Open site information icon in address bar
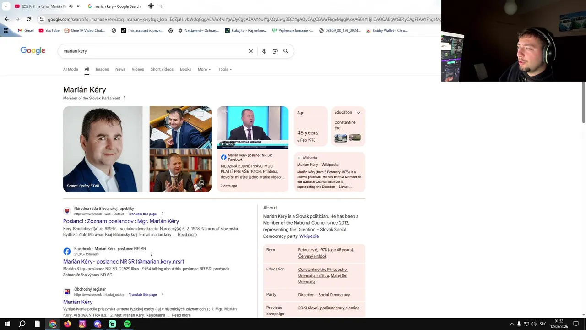This screenshot has width=586, height=330. (x=42, y=19)
